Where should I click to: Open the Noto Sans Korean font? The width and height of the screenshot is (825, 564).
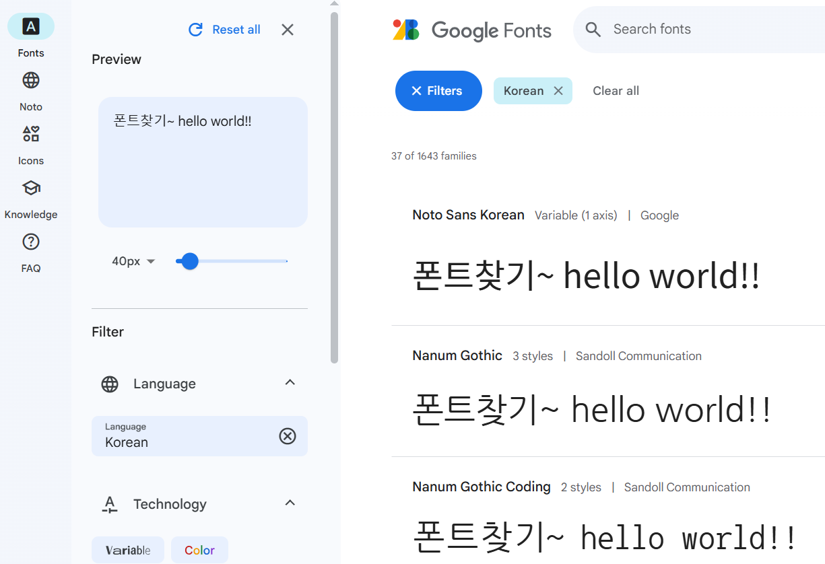[x=468, y=215]
